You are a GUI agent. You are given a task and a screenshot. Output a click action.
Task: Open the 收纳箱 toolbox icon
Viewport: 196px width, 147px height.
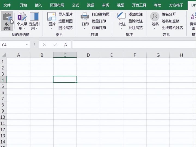(x=7, y=17)
